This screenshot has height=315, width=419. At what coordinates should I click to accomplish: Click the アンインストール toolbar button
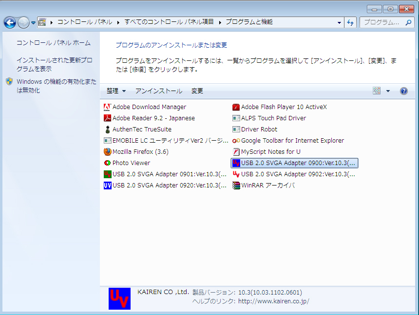tap(159, 91)
